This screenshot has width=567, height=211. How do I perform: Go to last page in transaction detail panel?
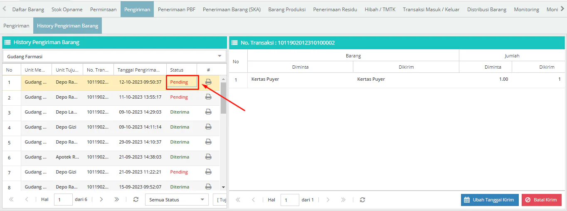(343, 200)
